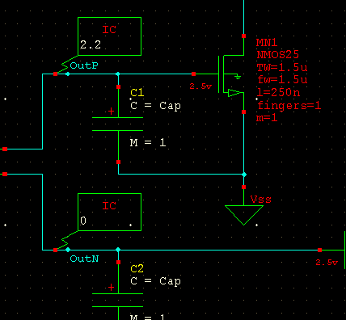Screen dimensions: 346x320
Task: Select the fingers=1 parameter text
Action: 289,105
